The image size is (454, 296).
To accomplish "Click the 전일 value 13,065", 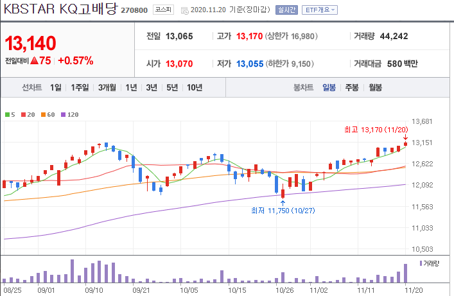I will 179,36.
